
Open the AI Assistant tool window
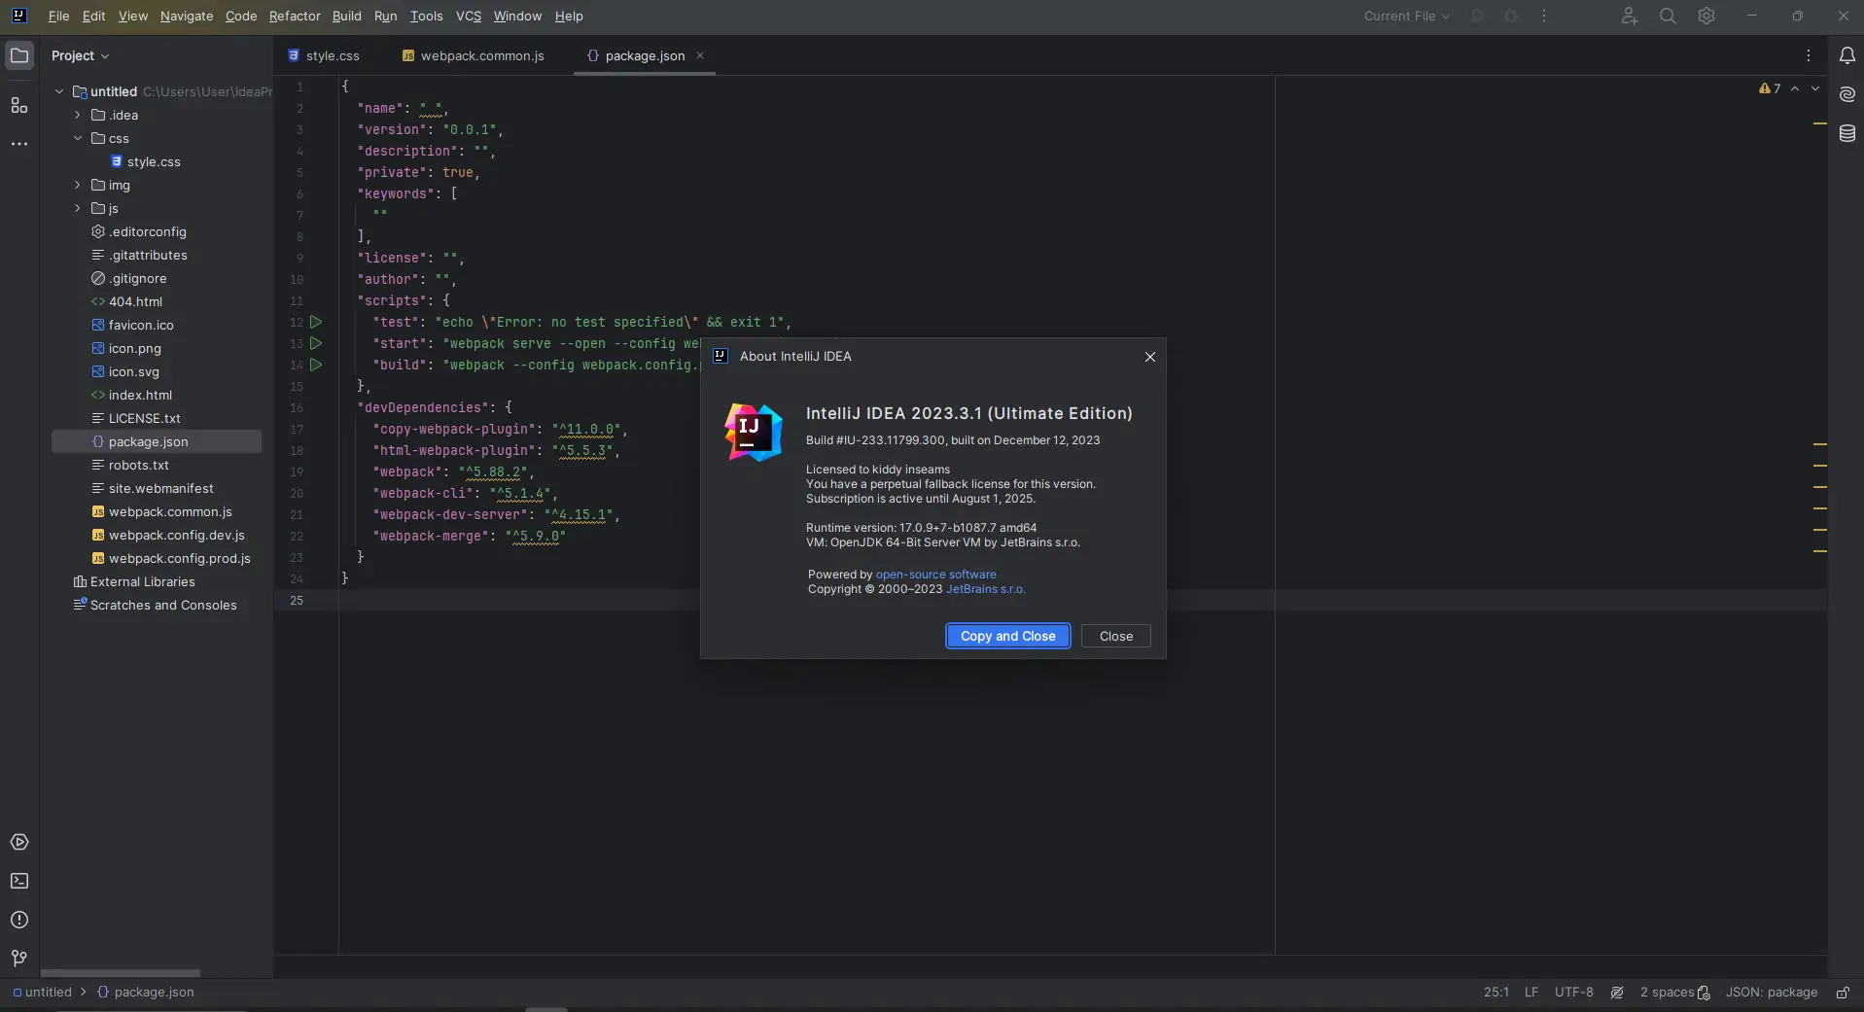[1846, 94]
